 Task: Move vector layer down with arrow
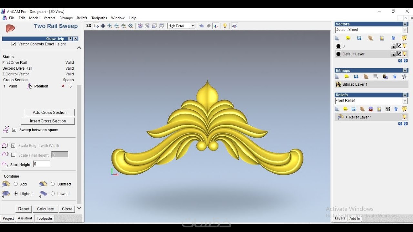click(406, 61)
